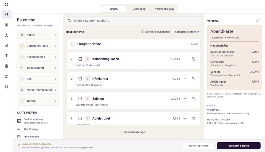Switch to the Inhalte tab
The image size is (265, 152).
pos(113,9)
